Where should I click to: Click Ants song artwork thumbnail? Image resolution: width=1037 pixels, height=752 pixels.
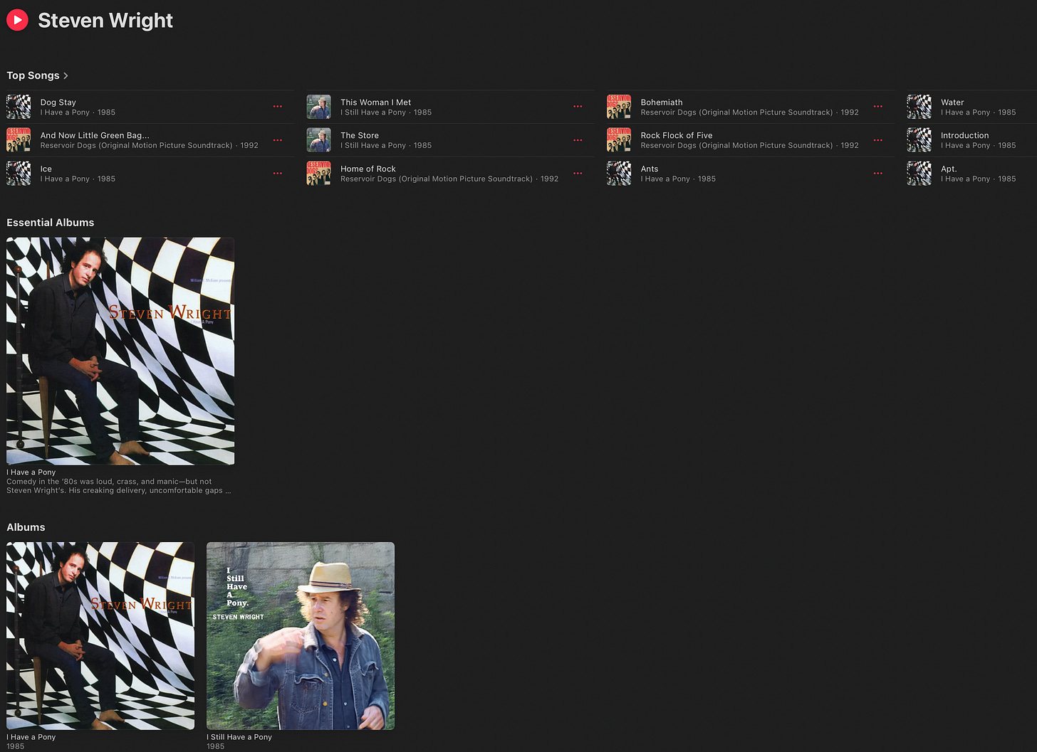point(619,173)
